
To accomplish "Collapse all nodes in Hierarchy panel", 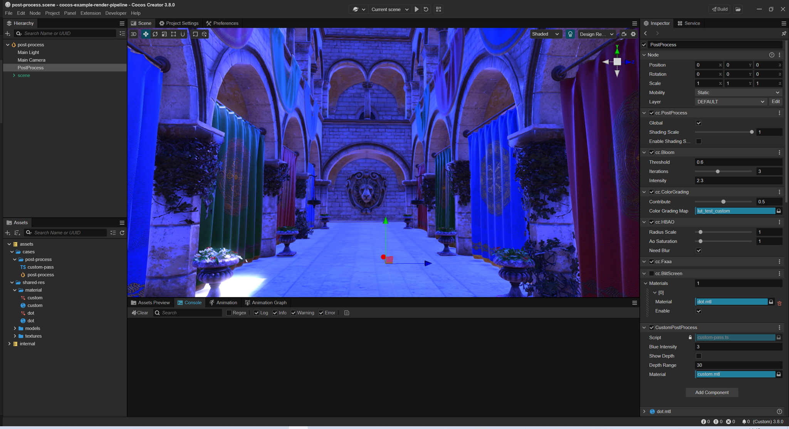I will (122, 33).
